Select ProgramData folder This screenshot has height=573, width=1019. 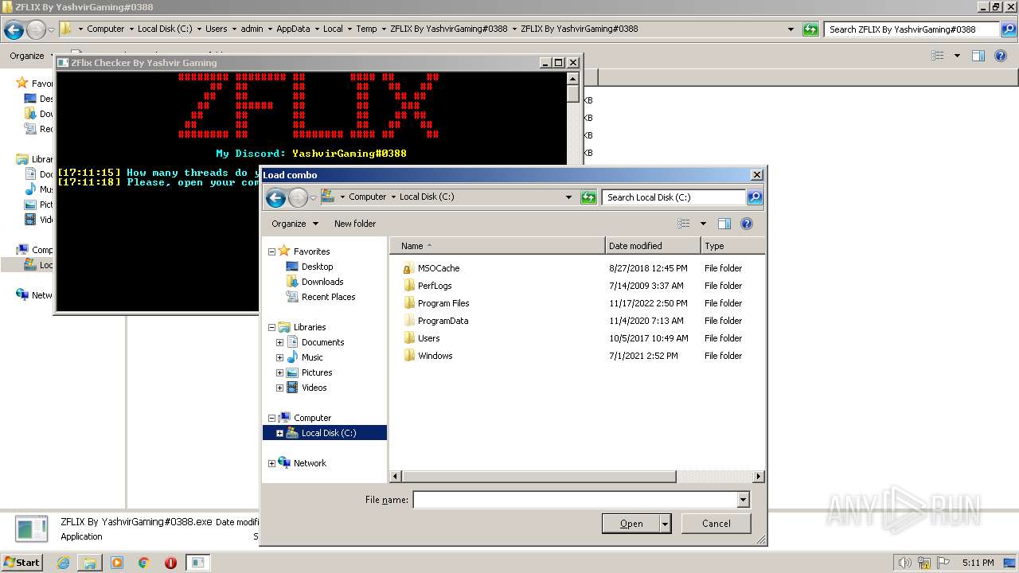pyautogui.click(x=443, y=321)
